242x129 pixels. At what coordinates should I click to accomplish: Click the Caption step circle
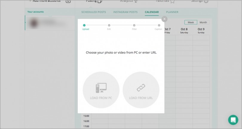click(159, 25)
